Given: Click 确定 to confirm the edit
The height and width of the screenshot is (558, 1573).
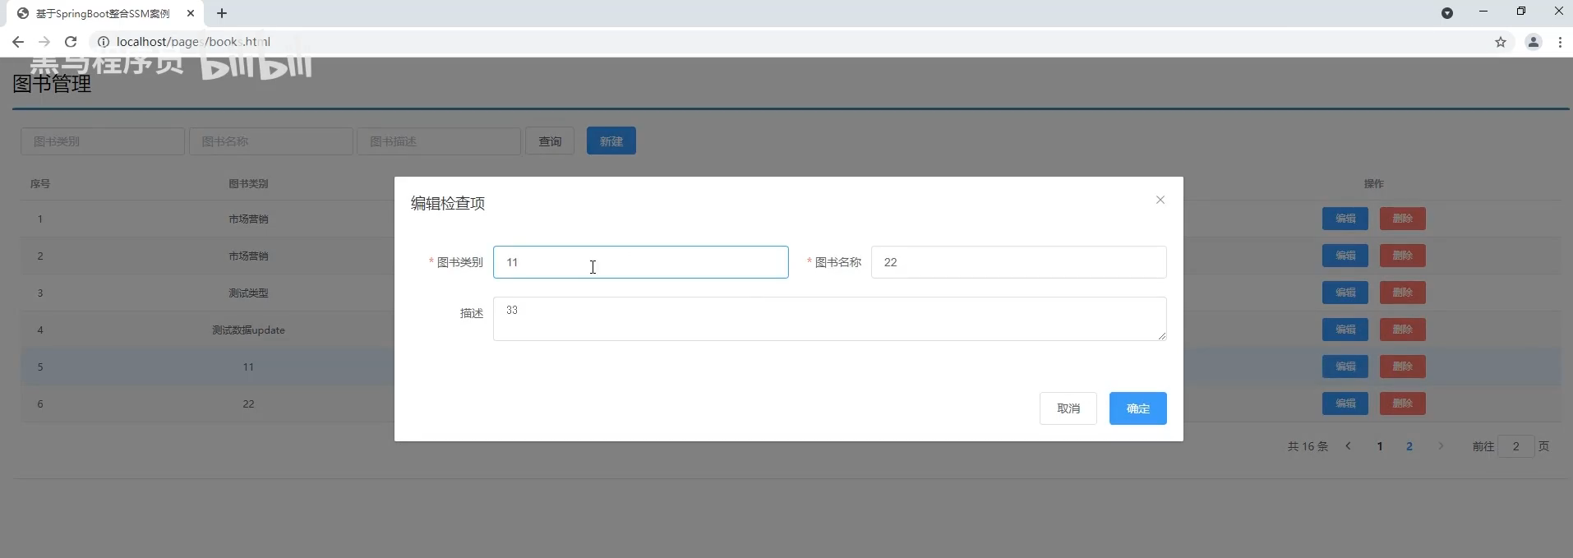Looking at the screenshot, I should 1137,408.
